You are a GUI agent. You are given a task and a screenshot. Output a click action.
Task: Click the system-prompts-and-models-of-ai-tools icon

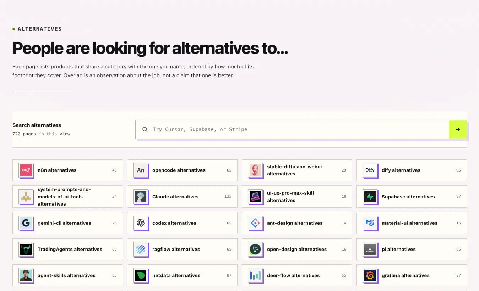point(26,197)
